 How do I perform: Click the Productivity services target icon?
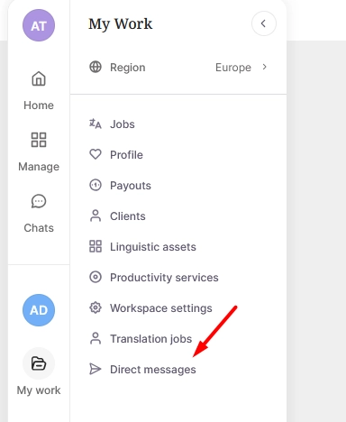point(96,277)
